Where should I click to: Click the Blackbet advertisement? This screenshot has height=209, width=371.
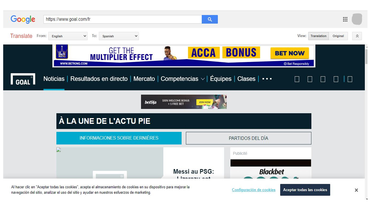coord(271,169)
